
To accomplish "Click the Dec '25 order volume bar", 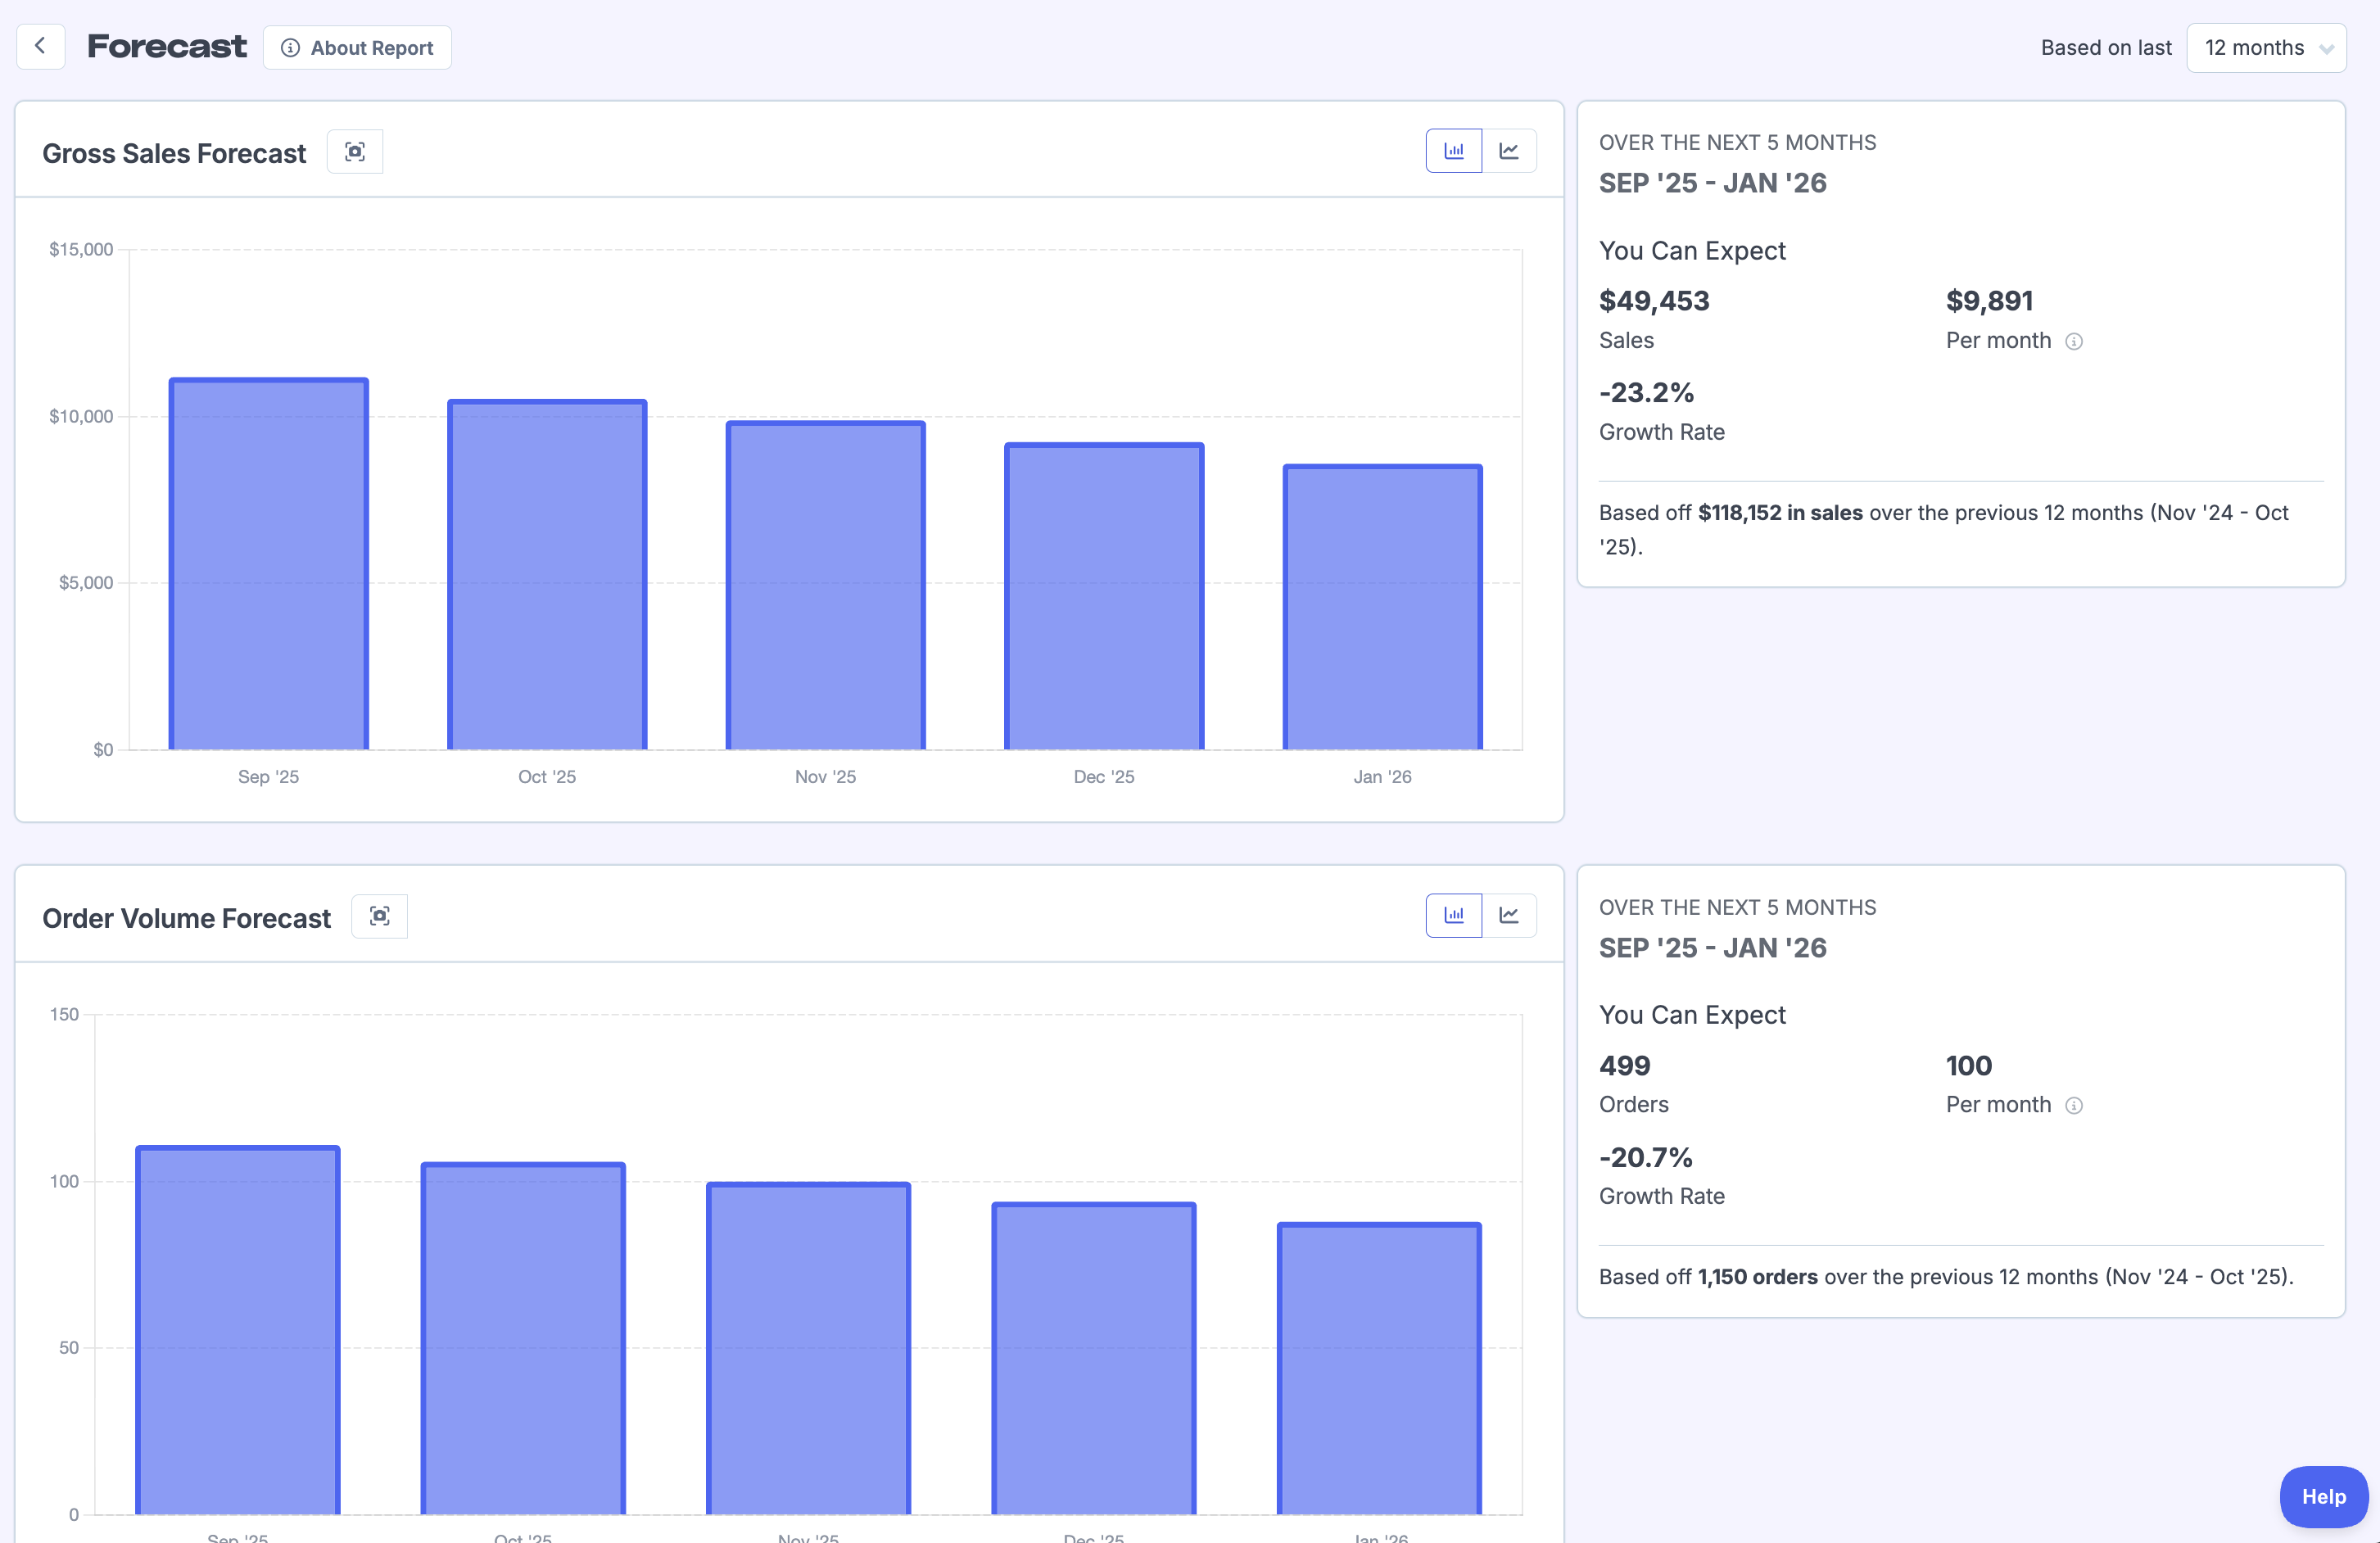I will tap(1093, 1358).
